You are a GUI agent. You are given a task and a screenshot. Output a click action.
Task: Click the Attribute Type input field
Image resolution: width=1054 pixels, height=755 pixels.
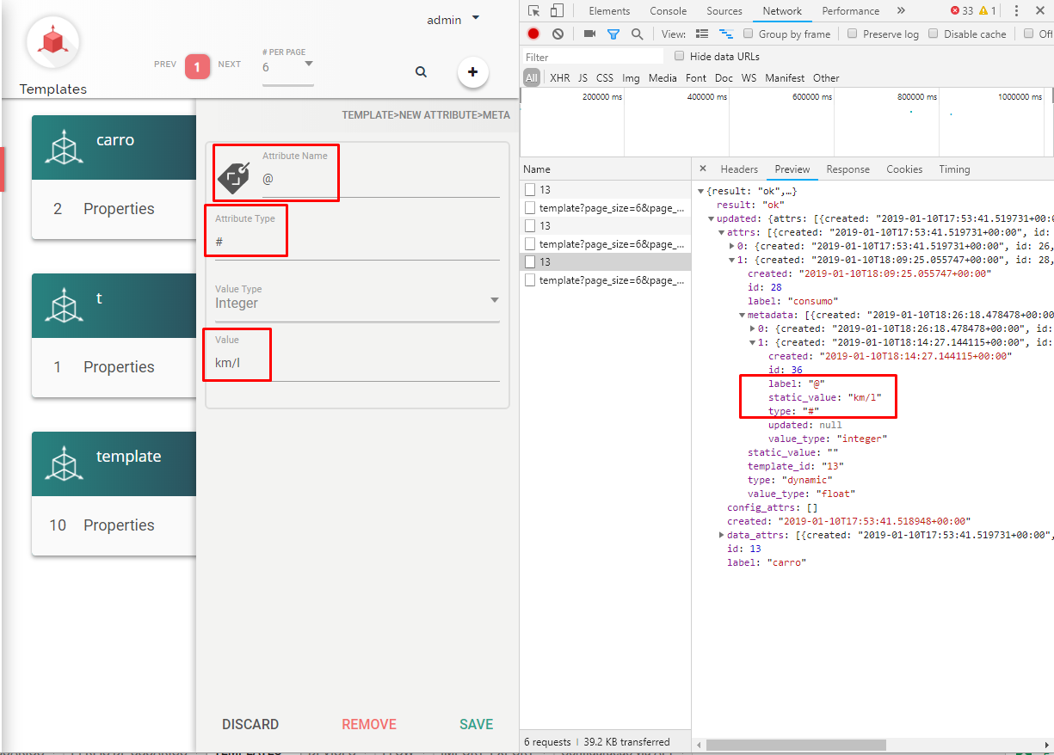[x=357, y=242]
